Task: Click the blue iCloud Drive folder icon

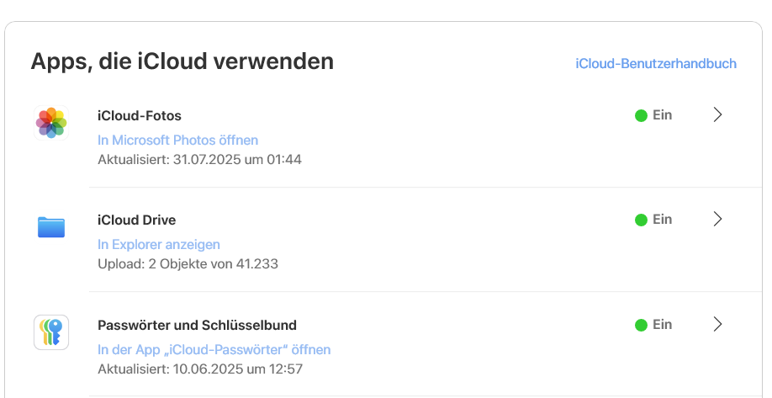Action: pyautogui.click(x=51, y=227)
